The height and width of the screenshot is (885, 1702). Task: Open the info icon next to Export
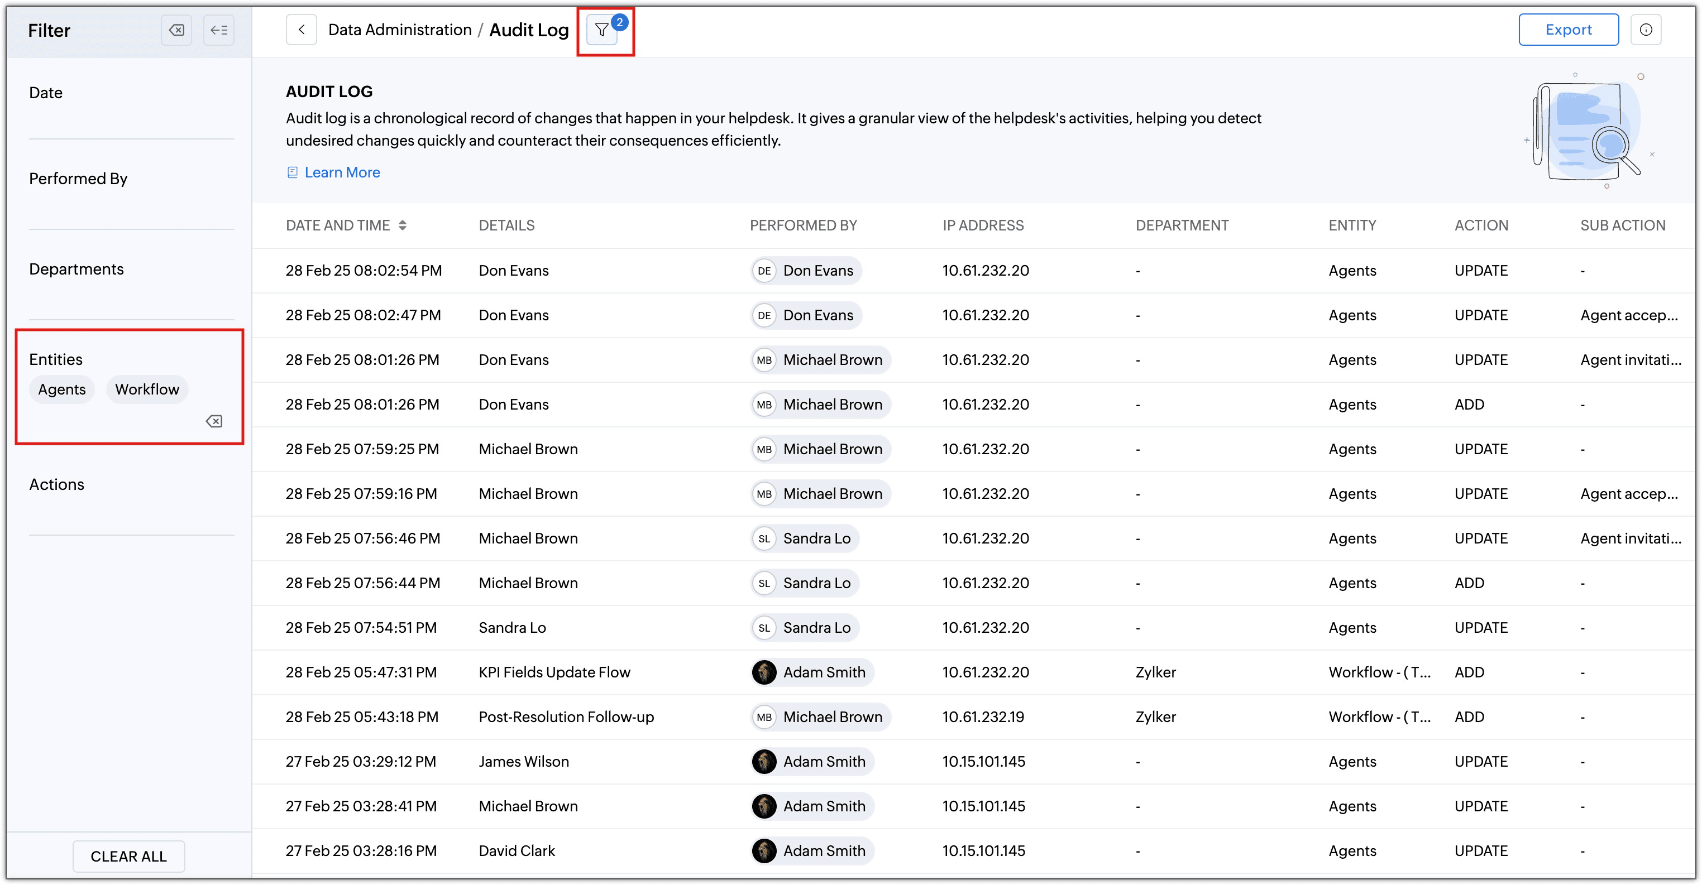tap(1645, 30)
